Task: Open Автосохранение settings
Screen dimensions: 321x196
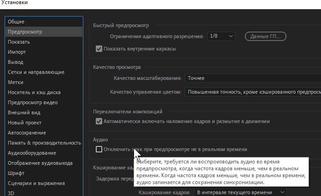Action: (44, 133)
